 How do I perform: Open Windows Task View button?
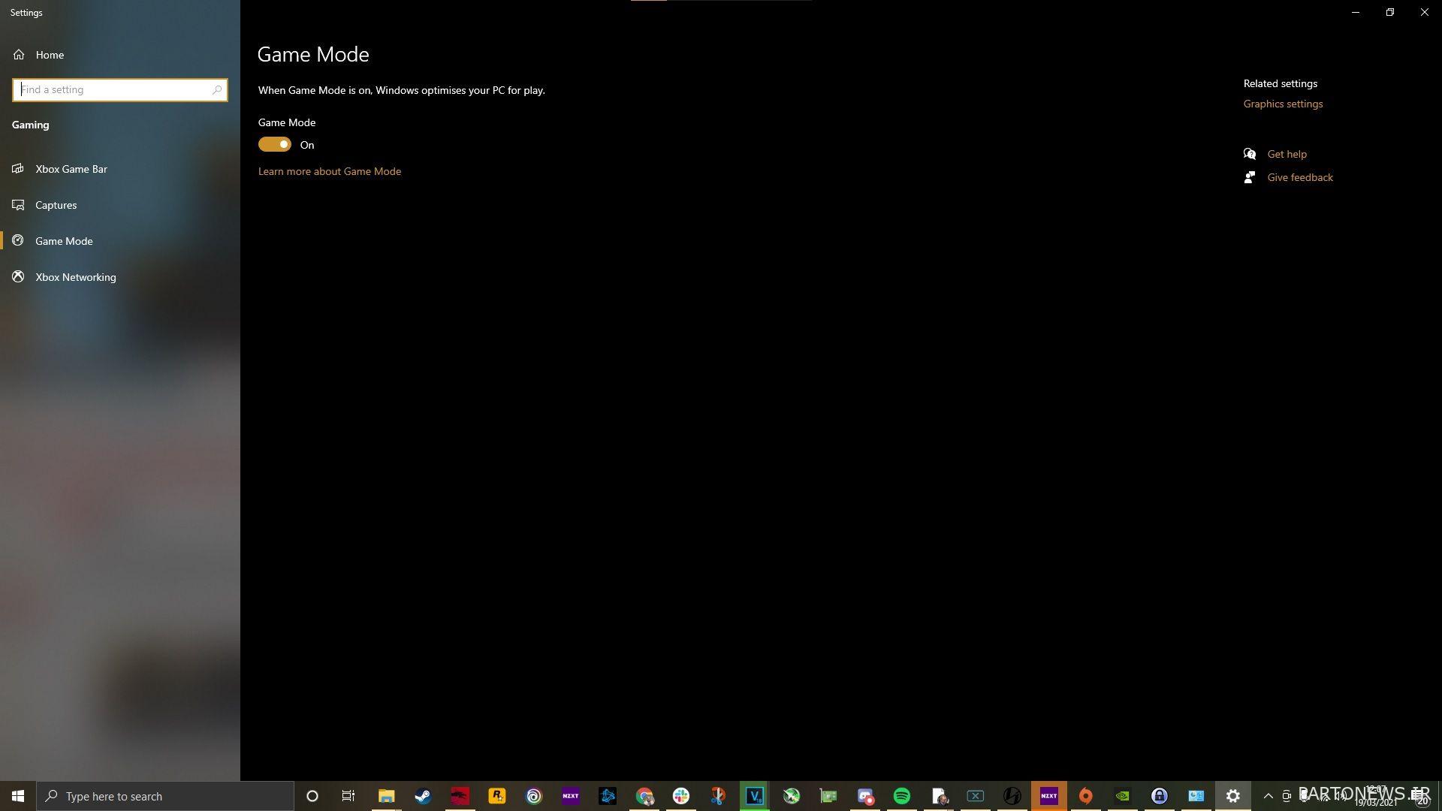[348, 796]
